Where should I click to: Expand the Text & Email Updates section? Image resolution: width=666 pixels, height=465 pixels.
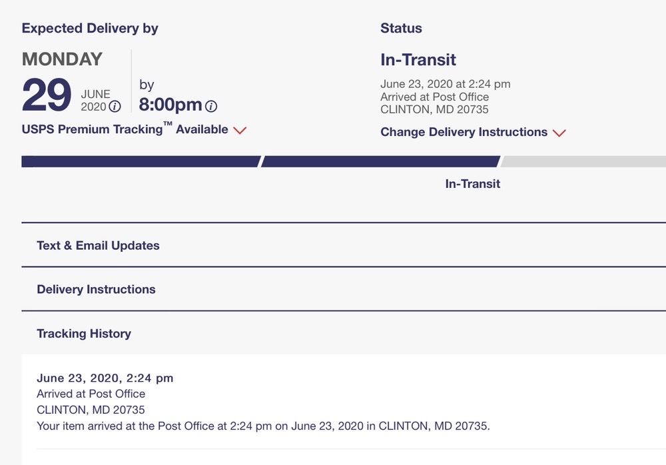point(98,245)
